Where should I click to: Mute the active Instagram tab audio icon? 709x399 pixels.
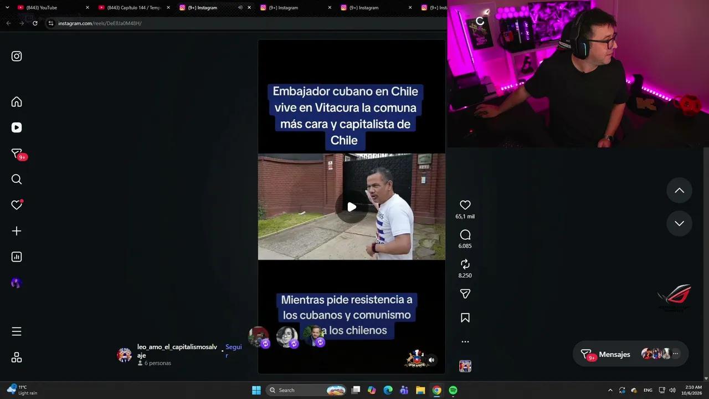(240, 8)
